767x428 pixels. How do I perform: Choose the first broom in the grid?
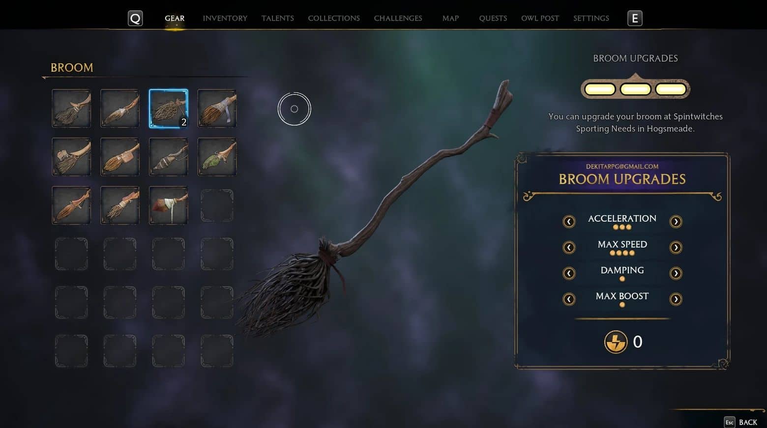(x=71, y=109)
